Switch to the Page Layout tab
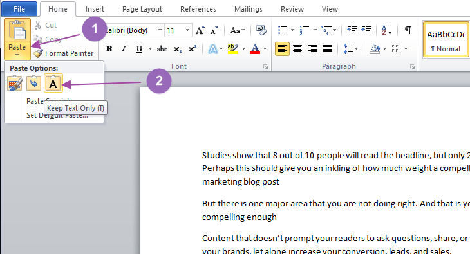This screenshot has width=470, height=254. 142,9
